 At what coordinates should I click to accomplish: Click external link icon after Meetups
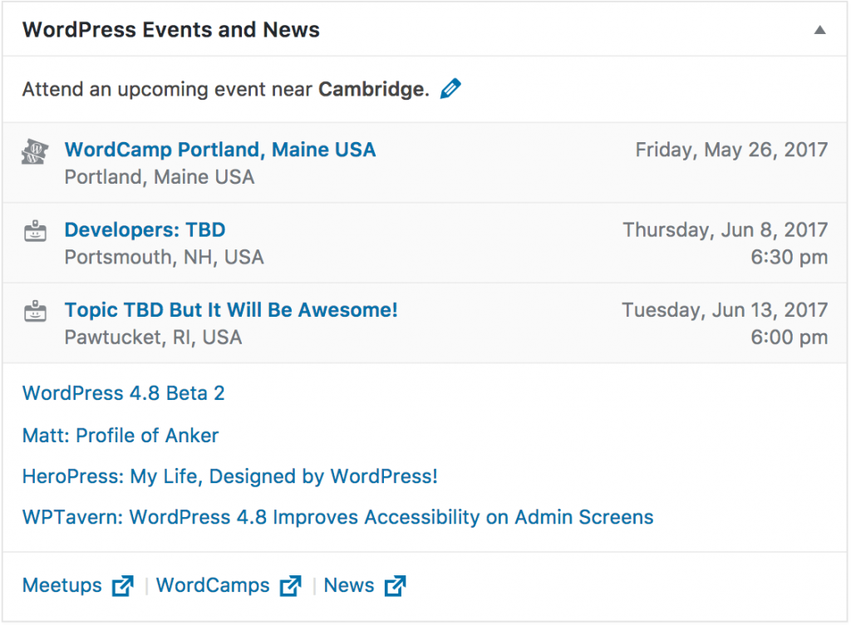click(x=123, y=586)
